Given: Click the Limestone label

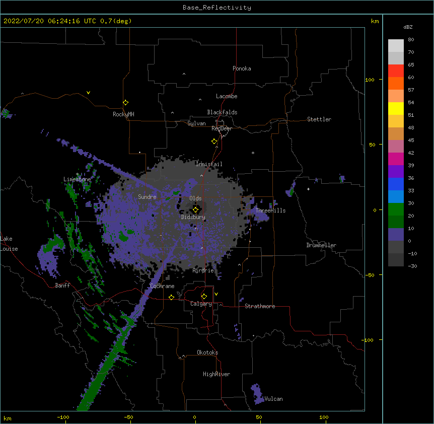Looking at the screenshot, I should tap(77, 179).
